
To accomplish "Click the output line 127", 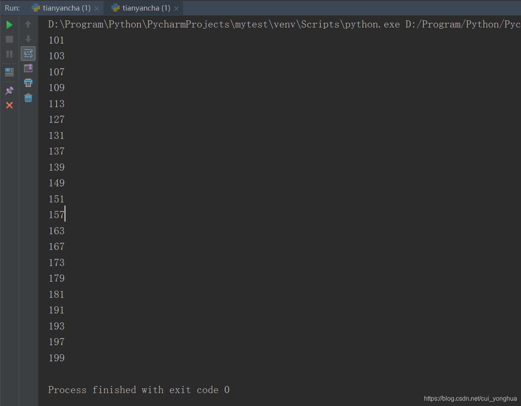I will pos(57,120).
